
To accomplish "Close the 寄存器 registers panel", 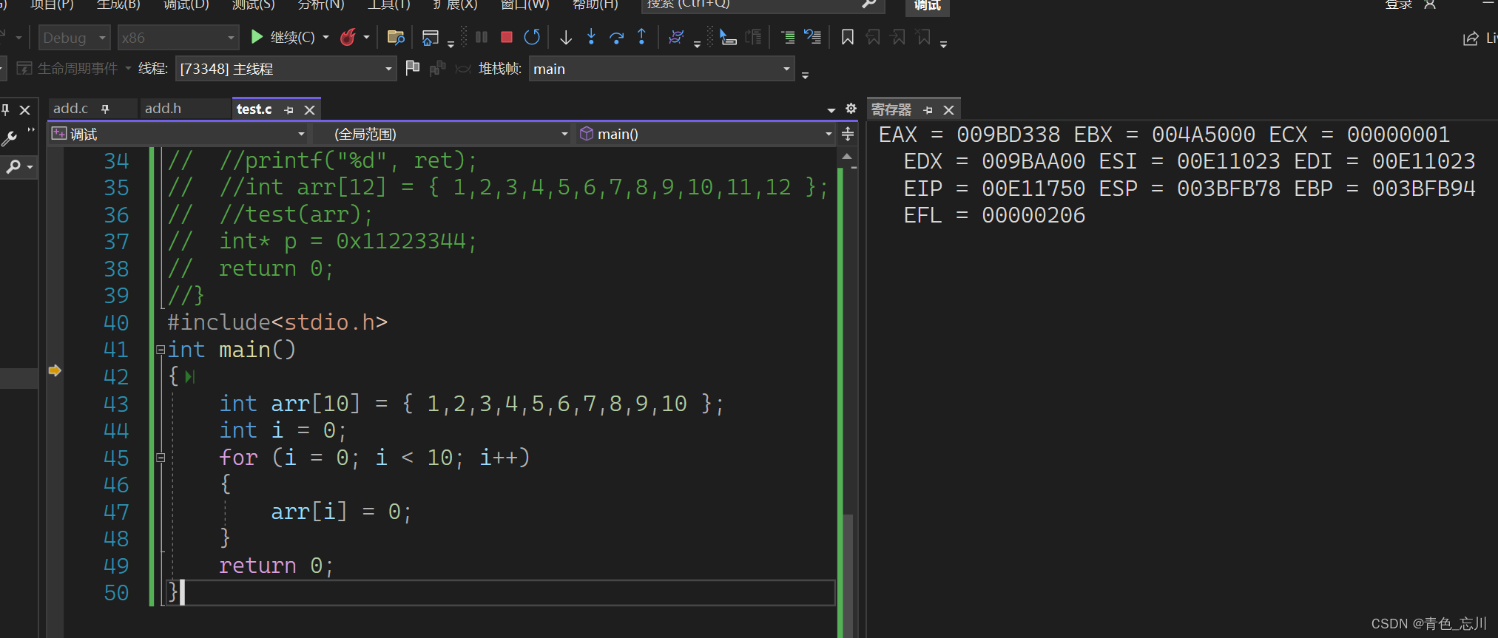I will pos(948,110).
